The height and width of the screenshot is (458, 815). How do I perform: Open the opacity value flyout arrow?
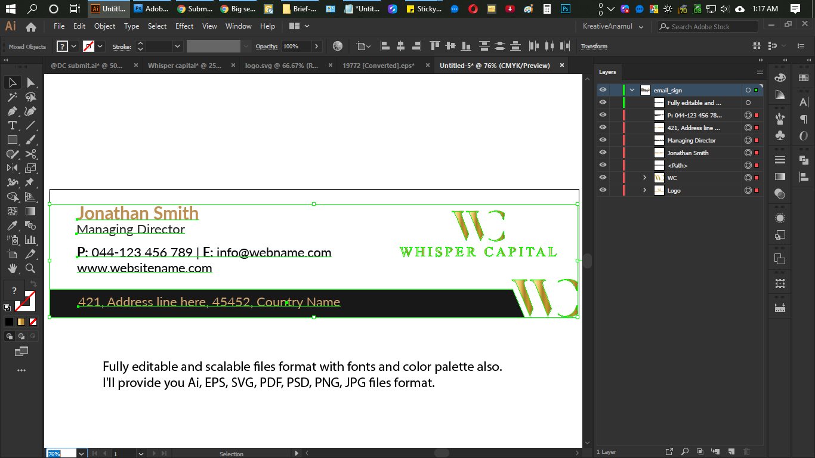coord(317,46)
